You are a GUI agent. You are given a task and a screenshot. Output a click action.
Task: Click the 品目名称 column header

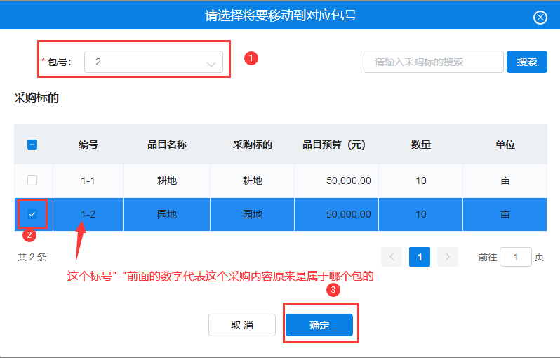pos(166,145)
